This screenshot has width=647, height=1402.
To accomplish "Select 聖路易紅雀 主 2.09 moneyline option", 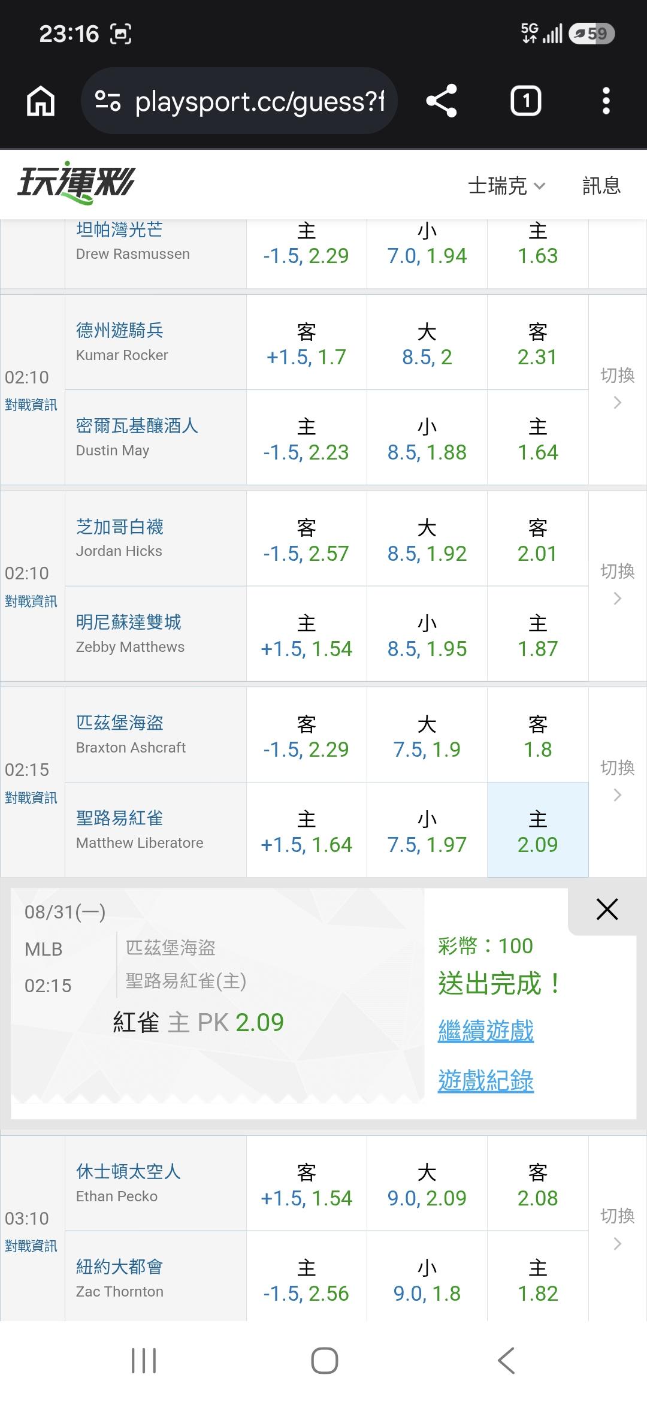I will pyautogui.click(x=538, y=830).
